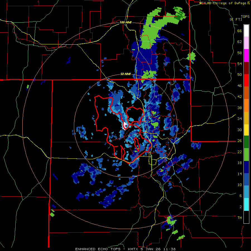Select the 2 value on the legend scale
The height and width of the screenshot is (251, 251).
(x=241, y=207)
